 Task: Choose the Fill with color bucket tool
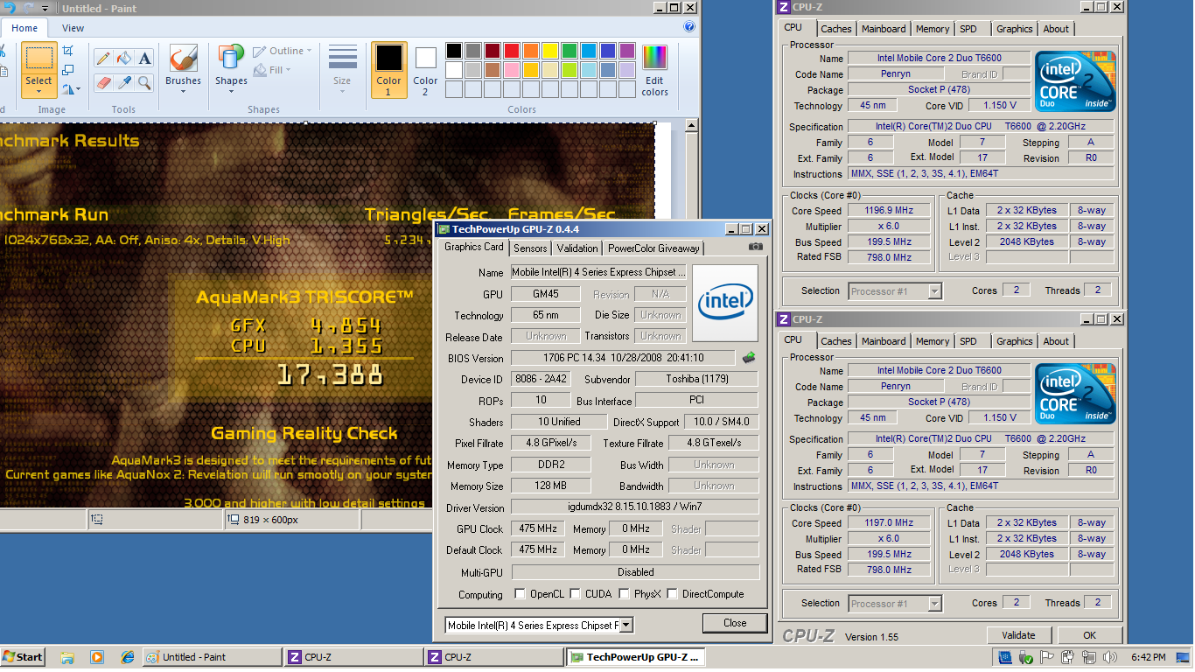point(124,59)
